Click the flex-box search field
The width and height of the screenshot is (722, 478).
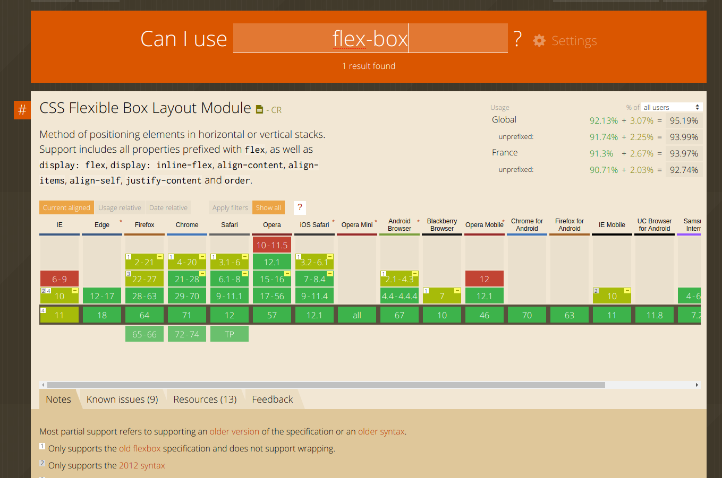[370, 38]
